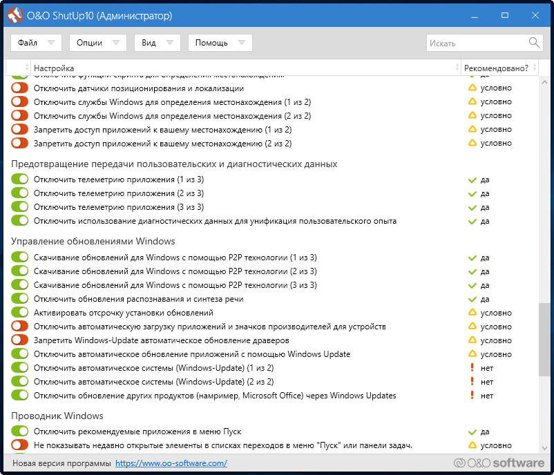Click warning triangle for 'Активировать отсрочку установки обновлений'
Image resolution: width=554 pixels, height=475 pixels.
point(472,313)
